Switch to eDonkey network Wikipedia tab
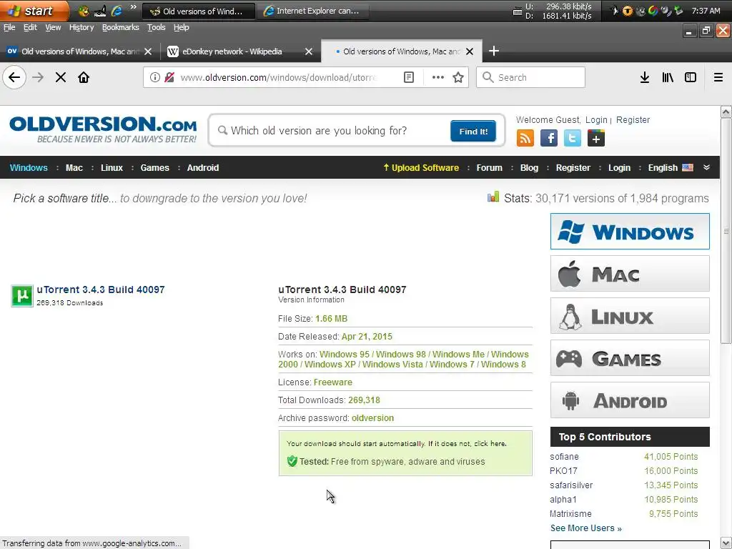Screen dimensions: 732x549 tap(232, 51)
